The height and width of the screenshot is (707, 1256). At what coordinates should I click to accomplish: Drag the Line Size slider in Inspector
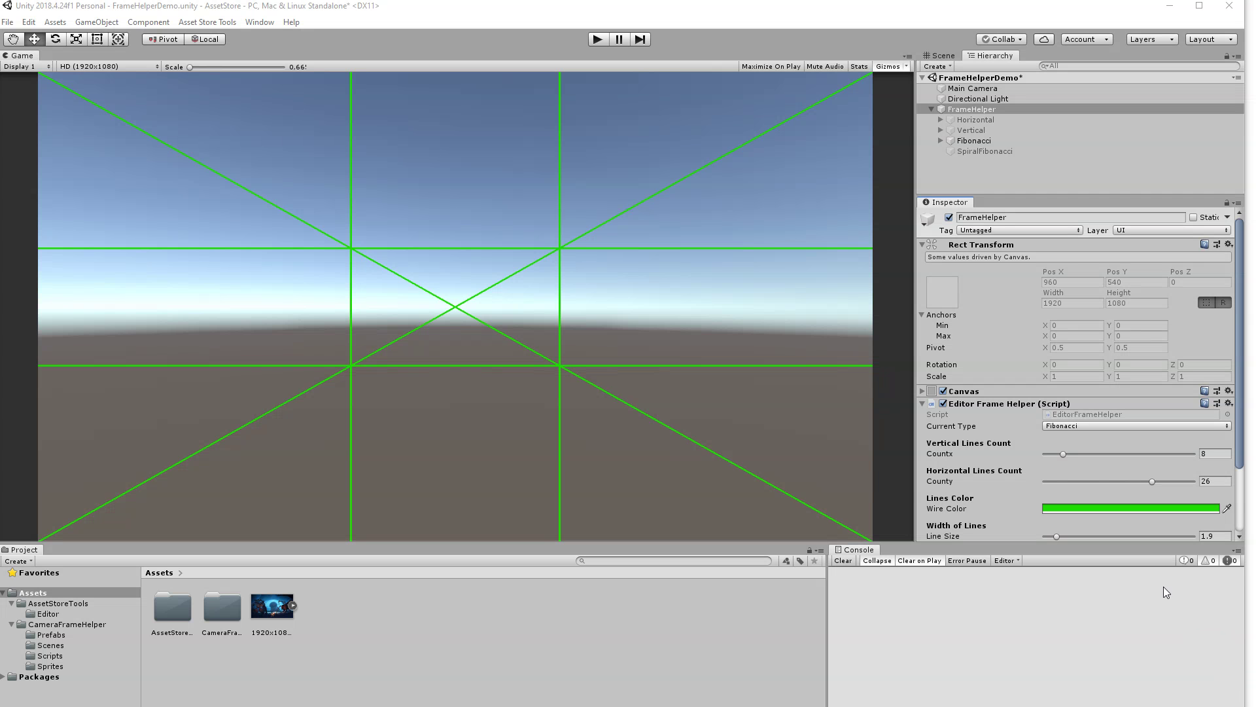tap(1056, 536)
